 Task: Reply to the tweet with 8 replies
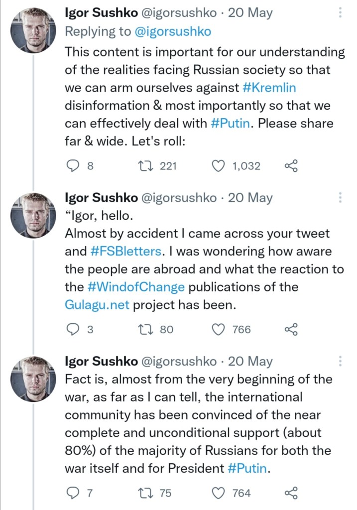coord(73,166)
